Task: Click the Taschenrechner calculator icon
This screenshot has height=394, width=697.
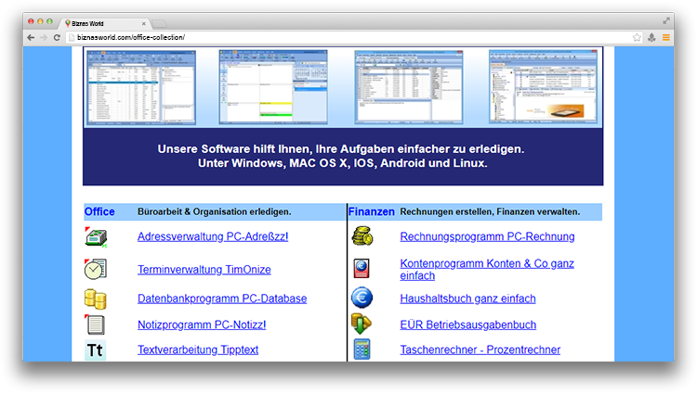Action: click(362, 350)
